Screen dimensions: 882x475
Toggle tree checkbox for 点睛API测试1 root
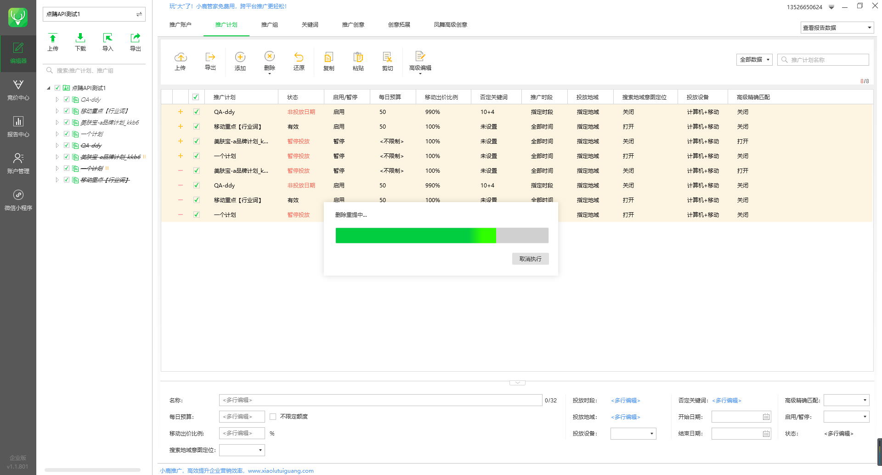tap(57, 88)
